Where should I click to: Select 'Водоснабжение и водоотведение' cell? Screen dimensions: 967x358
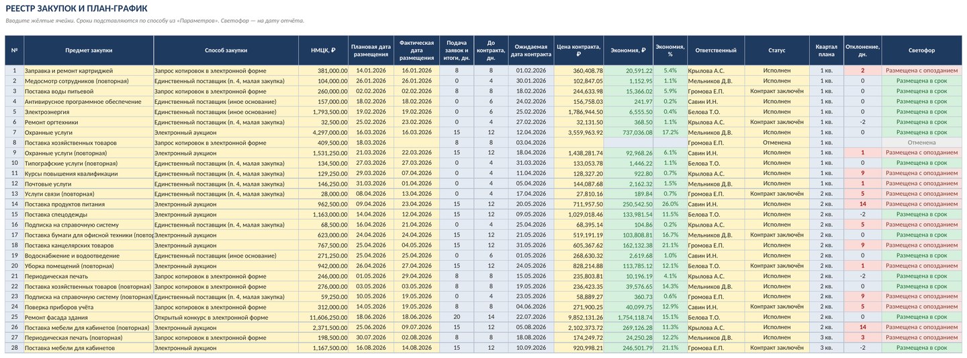(89, 255)
